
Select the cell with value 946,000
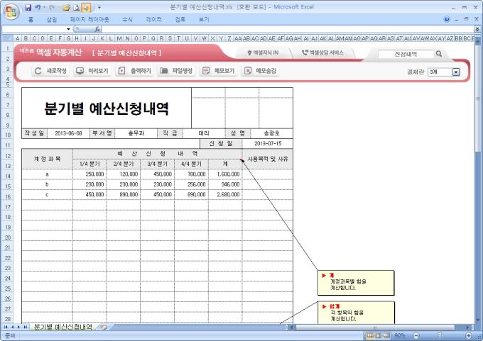click(x=225, y=184)
